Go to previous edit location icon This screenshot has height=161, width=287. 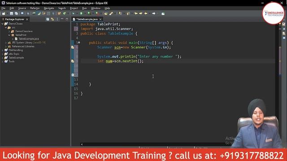136,13
